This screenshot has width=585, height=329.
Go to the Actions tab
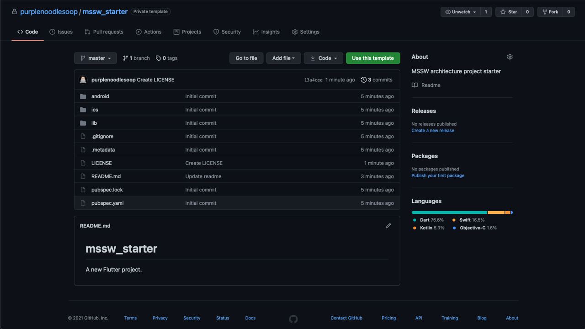click(x=149, y=32)
